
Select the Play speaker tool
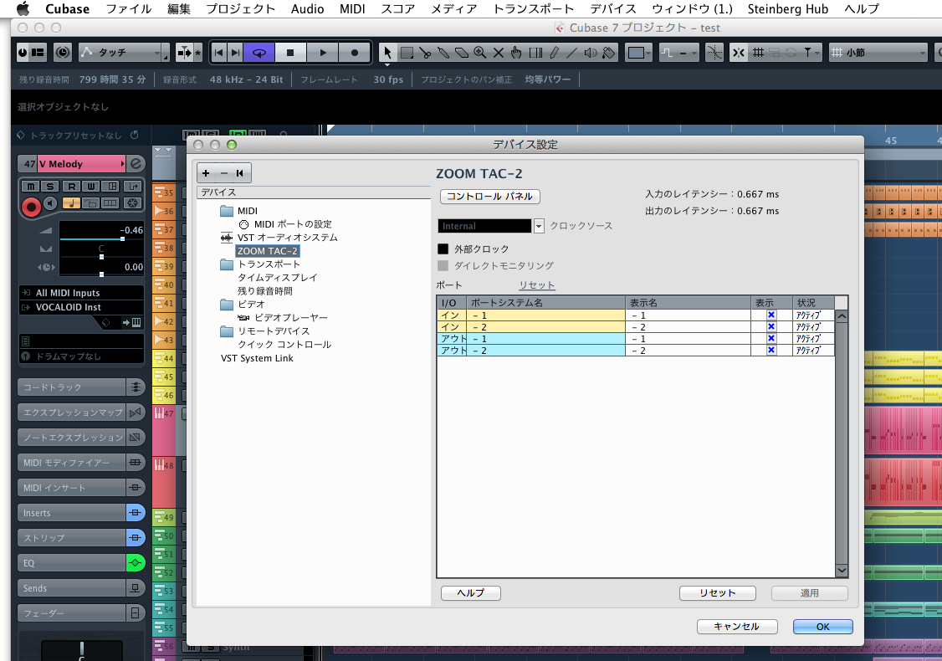591,53
